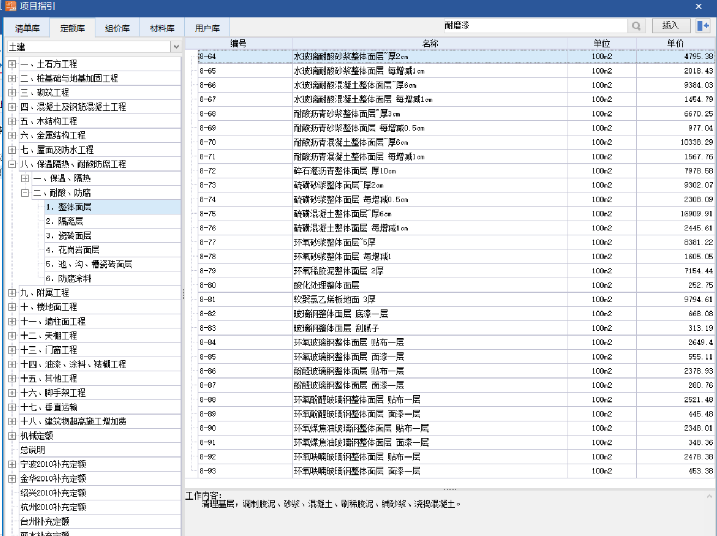Expand 一、保温、隔热 sub-node
Viewport: 717px width, 536px height.
(x=25, y=178)
